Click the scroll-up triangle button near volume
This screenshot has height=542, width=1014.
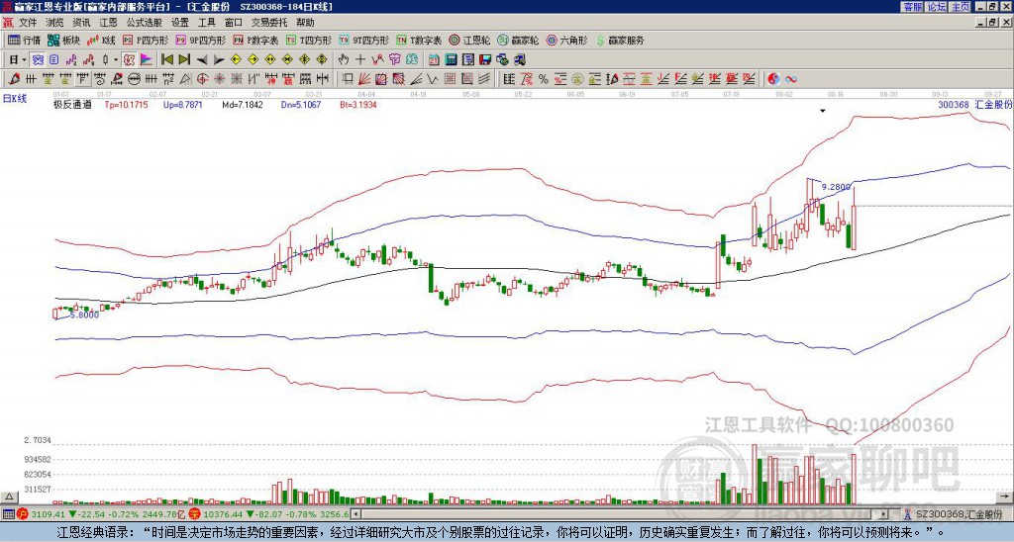[x=9, y=497]
